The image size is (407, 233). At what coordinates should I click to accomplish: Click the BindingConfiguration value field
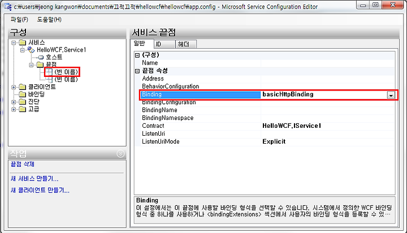(327, 102)
